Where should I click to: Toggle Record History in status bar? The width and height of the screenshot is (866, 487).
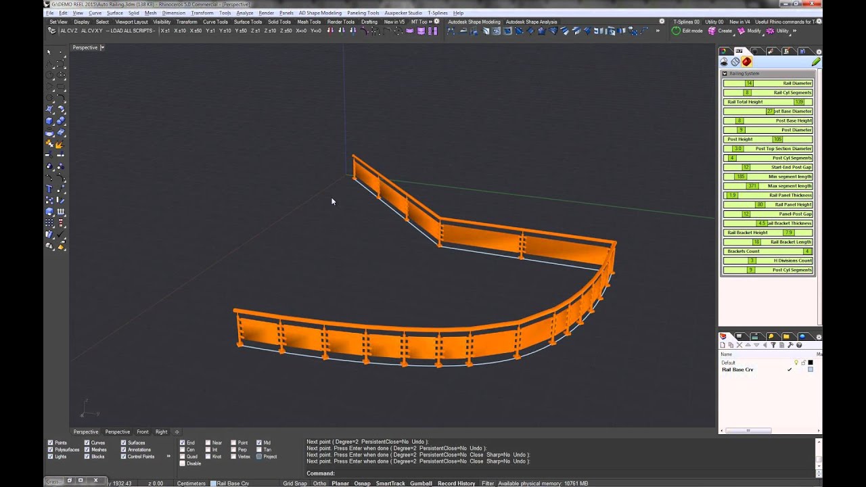(456, 484)
